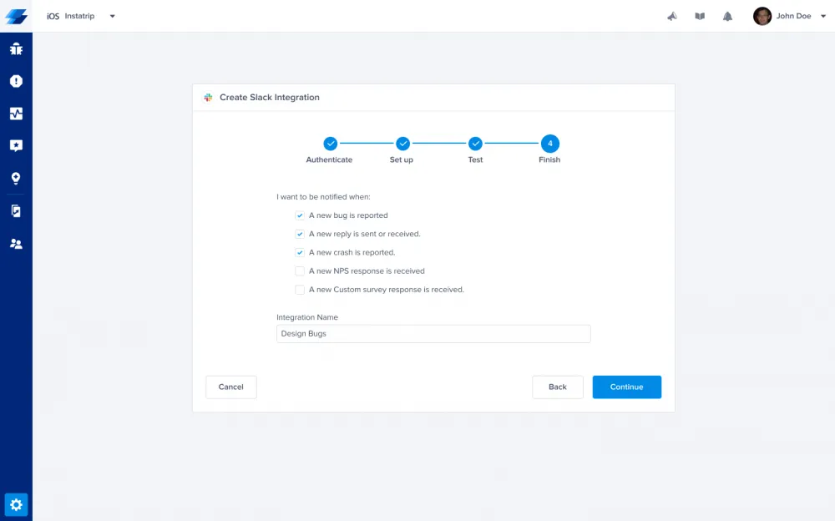Open the exclamation mark Crashes icon
The image size is (835, 521).
tap(16, 81)
